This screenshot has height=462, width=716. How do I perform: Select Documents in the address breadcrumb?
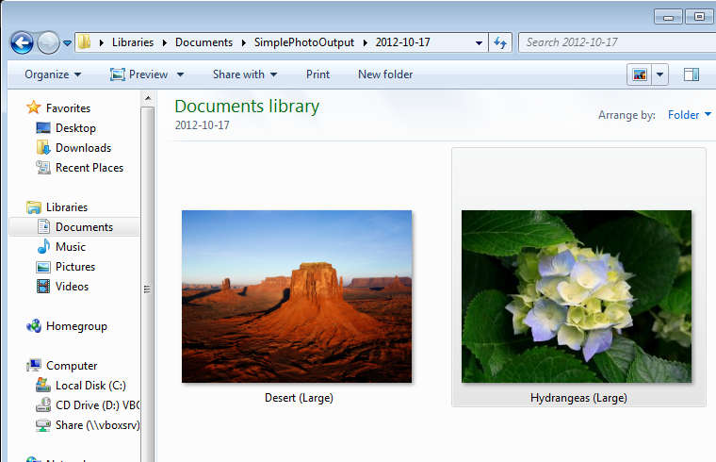(203, 42)
